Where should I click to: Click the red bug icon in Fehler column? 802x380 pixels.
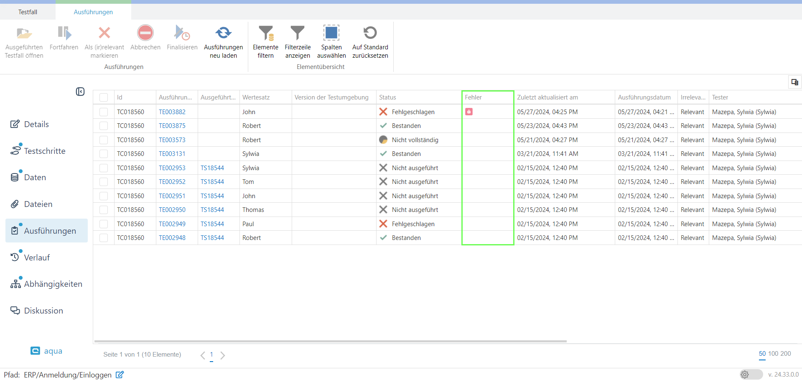tap(469, 112)
